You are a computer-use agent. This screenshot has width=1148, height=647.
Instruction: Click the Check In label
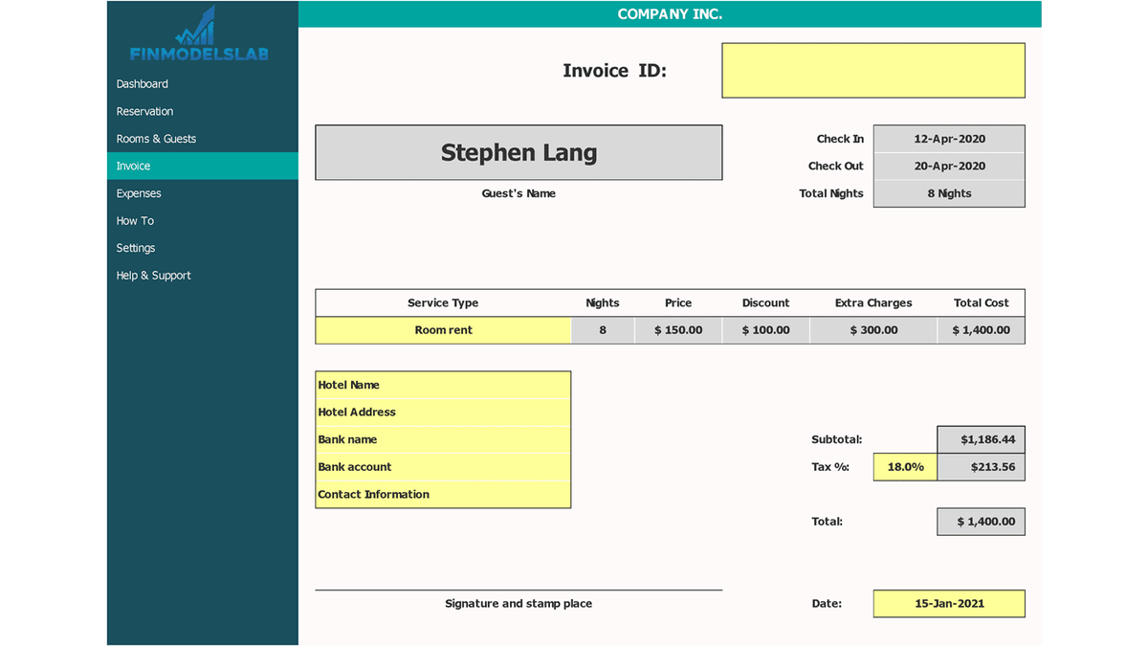coord(840,139)
